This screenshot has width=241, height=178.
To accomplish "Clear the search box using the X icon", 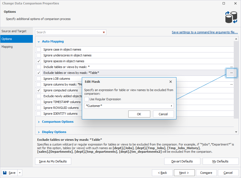I will click(x=104, y=32).
